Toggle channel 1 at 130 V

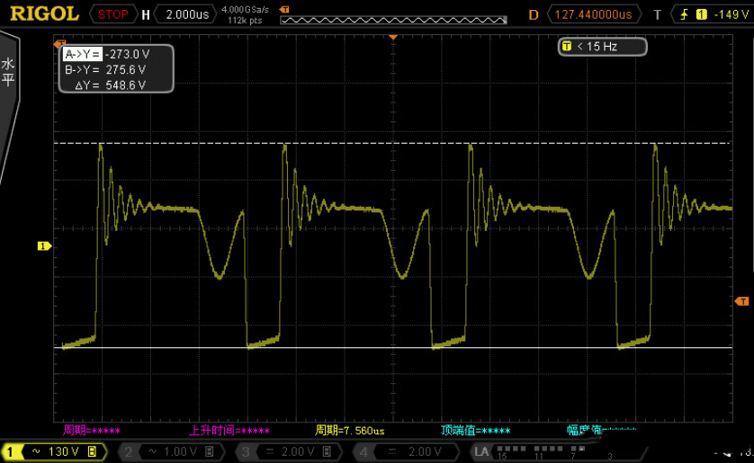[54, 451]
